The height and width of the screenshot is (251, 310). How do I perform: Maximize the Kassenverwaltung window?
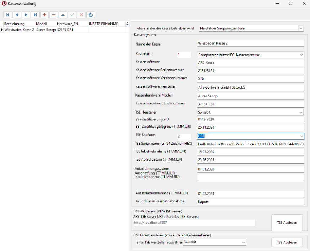291,3
